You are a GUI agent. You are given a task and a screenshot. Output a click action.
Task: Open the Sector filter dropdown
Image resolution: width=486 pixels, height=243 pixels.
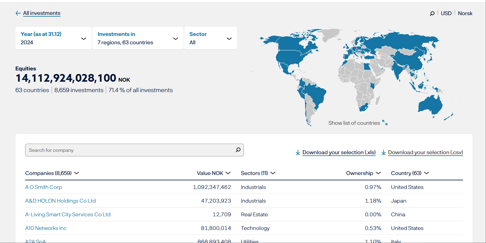point(210,38)
